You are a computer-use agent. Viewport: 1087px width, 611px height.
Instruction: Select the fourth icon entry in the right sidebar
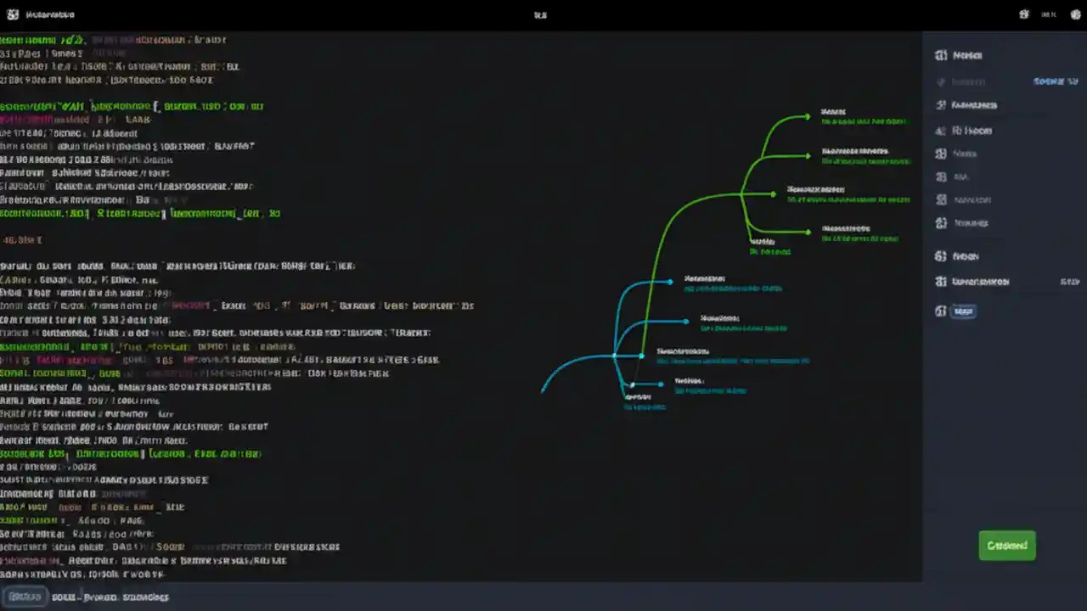[941, 130]
